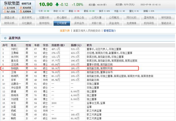Viewport: 176px width, 121px height.
Task: Click 加入自选 to add stock to watchlist
Action: click(x=9, y=11)
